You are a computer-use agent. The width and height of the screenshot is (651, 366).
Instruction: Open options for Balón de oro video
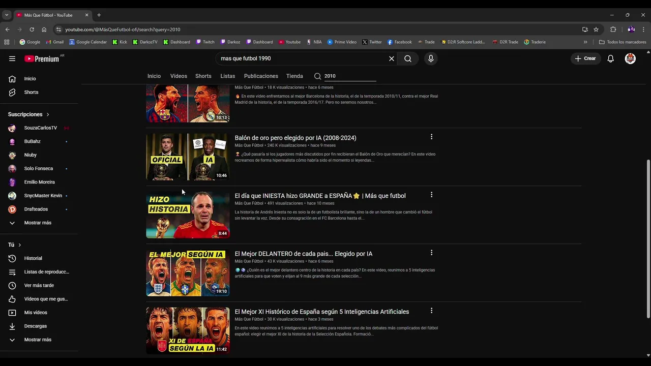[431, 137]
